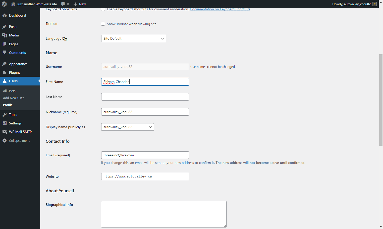Image resolution: width=383 pixels, height=229 pixels.
Task: Enable keyboard shortcuts for comment moderation checkbox
Action: (x=103, y=9)
